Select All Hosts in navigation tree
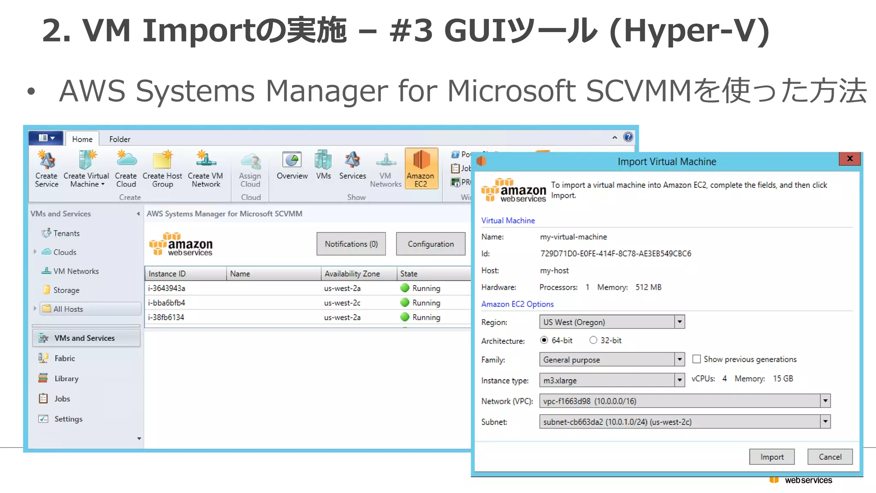This screenshot has width=876, height=493. tap(90, 309)
